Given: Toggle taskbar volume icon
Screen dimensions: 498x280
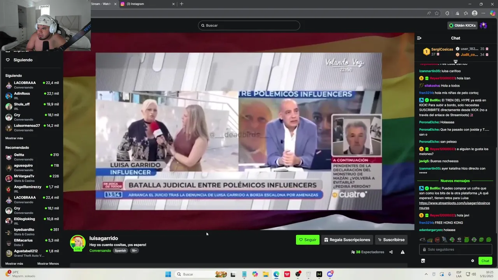Looking at the screenshot, I should pos(474,274).
